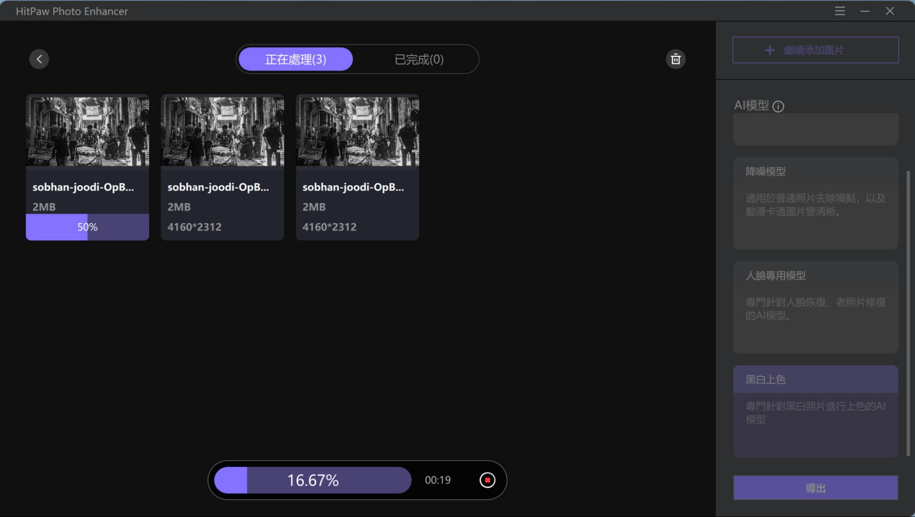This screenshot has height=517, width=915.
Task: Click the 繼續添加圖片 button
Action: click(x=815, y=50)
